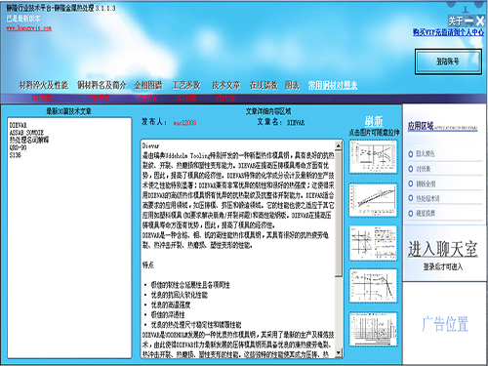Screen dimensions: 488x366
Task: Select the Q80-90 article entry
Action: 18,147
